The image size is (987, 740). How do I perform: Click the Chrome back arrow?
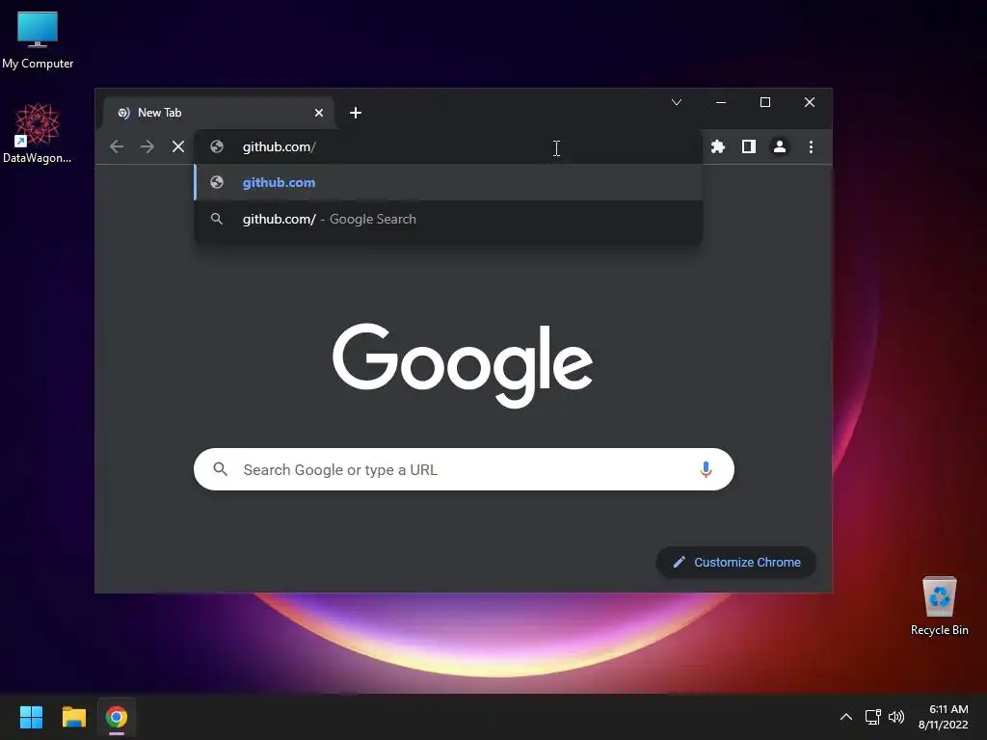pos(117,146)
